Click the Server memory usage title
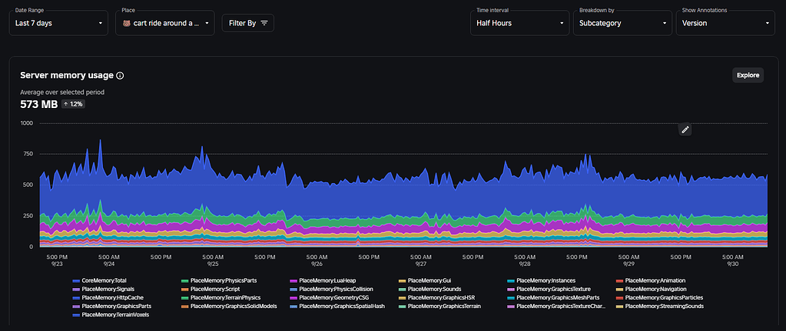This screenshot has width=786, height=331. [67, 76]
